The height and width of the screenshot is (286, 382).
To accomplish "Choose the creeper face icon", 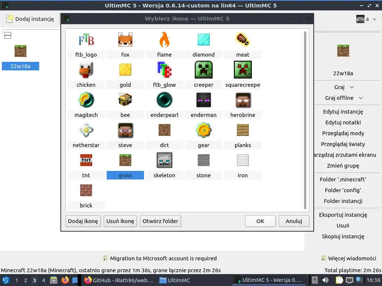I will click(203, 70).
